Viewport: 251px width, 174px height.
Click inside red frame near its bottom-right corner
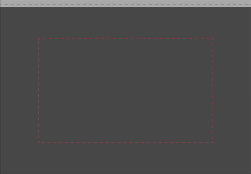click(208, 138)
